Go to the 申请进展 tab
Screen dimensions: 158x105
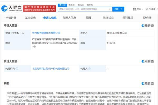pyautogui.click(x=11, y=18)
